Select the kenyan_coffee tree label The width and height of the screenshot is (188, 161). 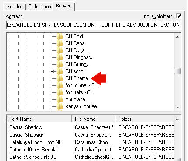point(81,106)
